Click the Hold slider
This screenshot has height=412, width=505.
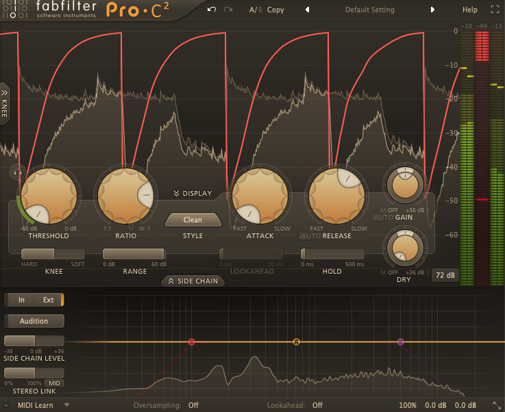(332, 254)
